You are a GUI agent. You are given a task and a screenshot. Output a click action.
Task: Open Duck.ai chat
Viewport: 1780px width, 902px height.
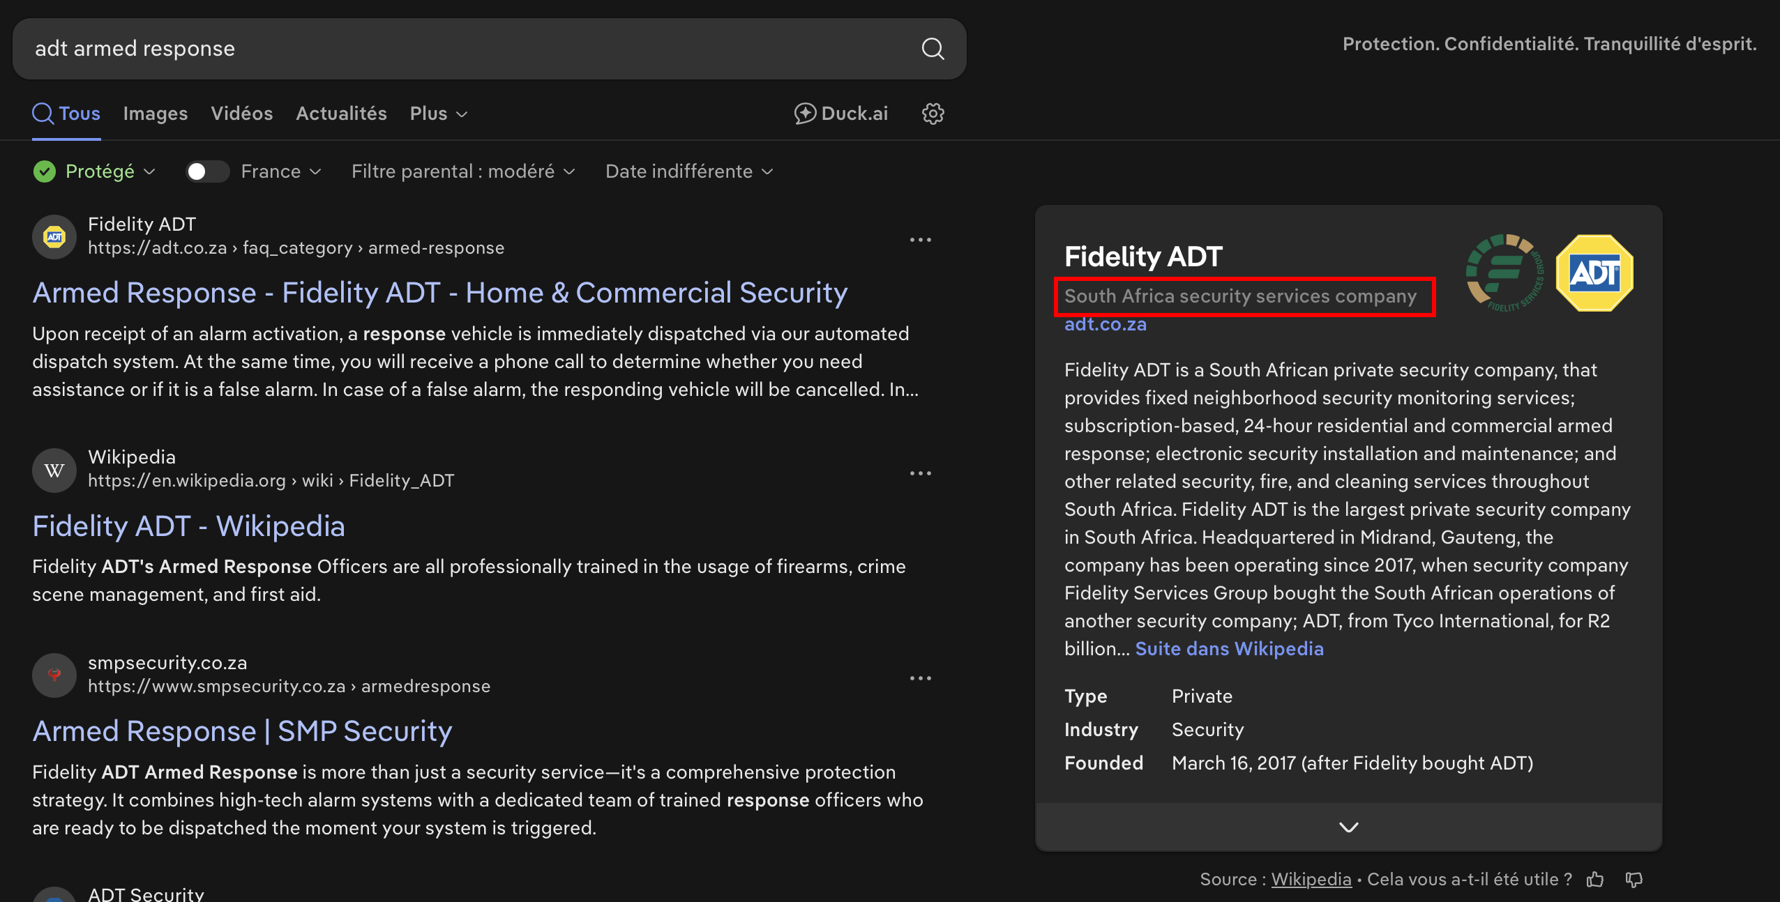coord(841,114)
